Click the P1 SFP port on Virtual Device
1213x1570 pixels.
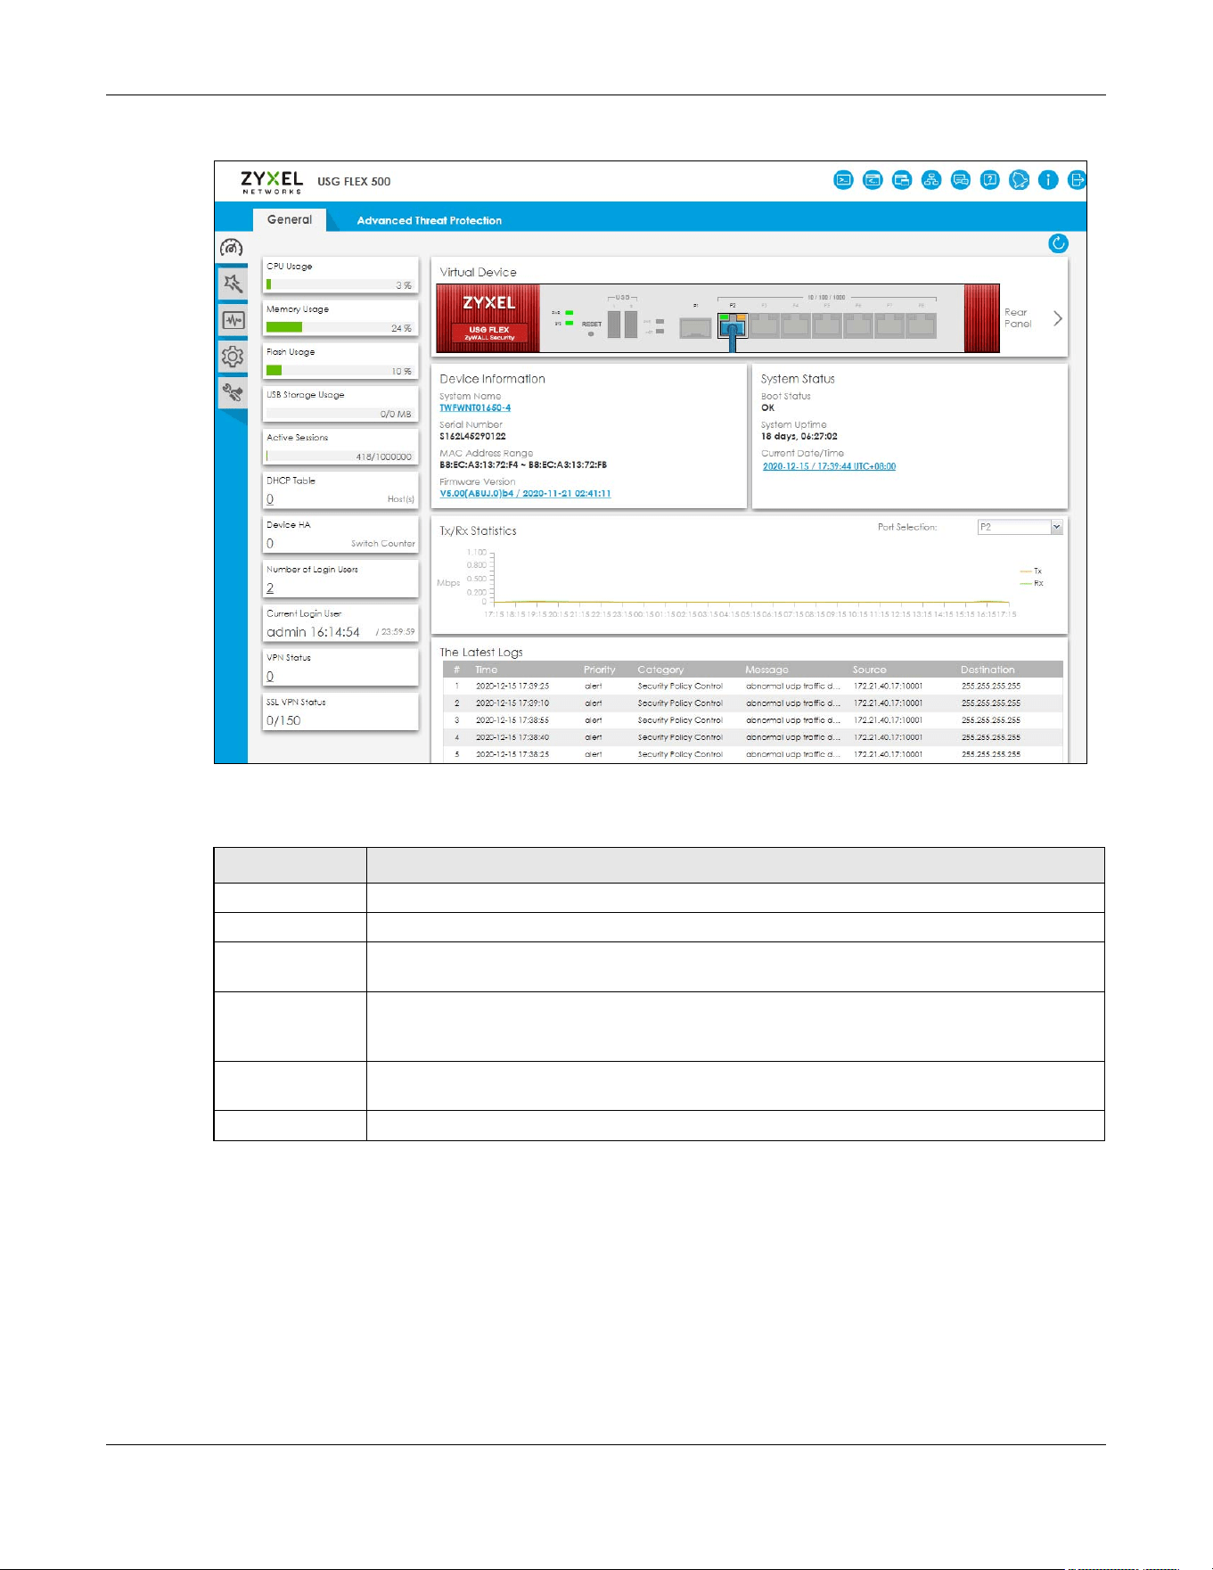click(x=695, y=328)
